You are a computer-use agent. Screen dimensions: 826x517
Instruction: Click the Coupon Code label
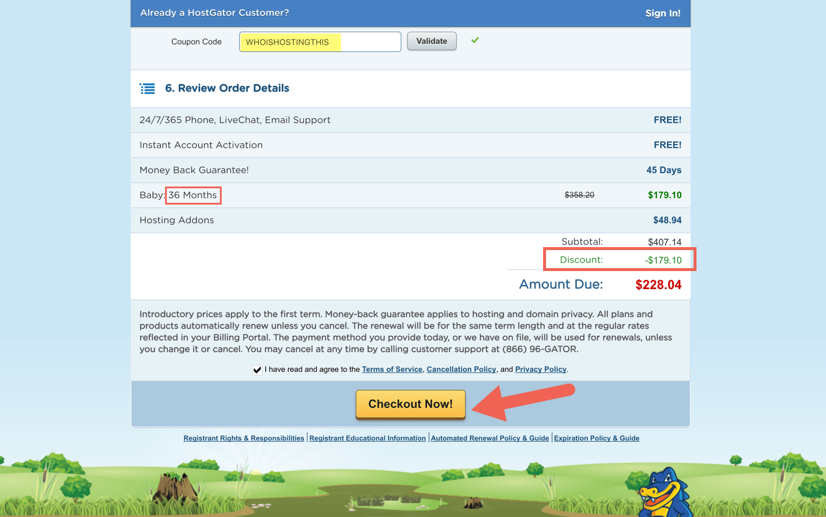tap(197, 42)
